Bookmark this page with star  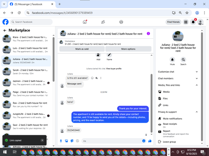187,13
